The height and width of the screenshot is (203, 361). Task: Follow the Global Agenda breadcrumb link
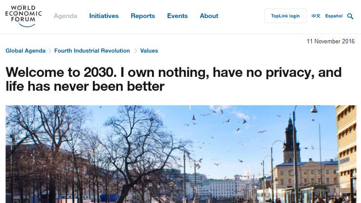(x=25, y=51)
